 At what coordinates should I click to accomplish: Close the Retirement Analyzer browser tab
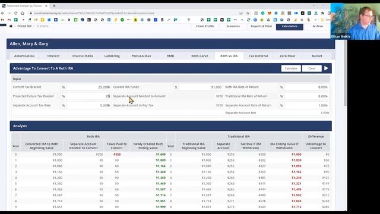click(46, 5)
